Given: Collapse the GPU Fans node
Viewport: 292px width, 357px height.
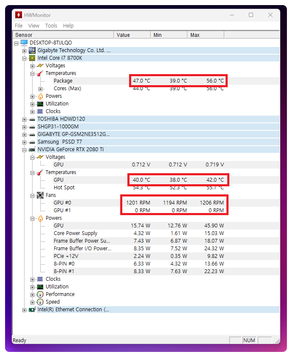Looking at the screenshot, I should 32,196.
